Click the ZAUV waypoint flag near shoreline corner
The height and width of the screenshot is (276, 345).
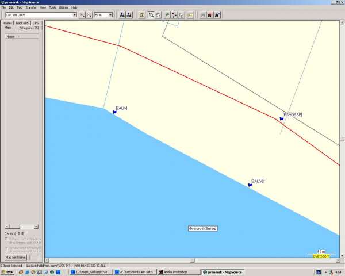click(114, 112)
